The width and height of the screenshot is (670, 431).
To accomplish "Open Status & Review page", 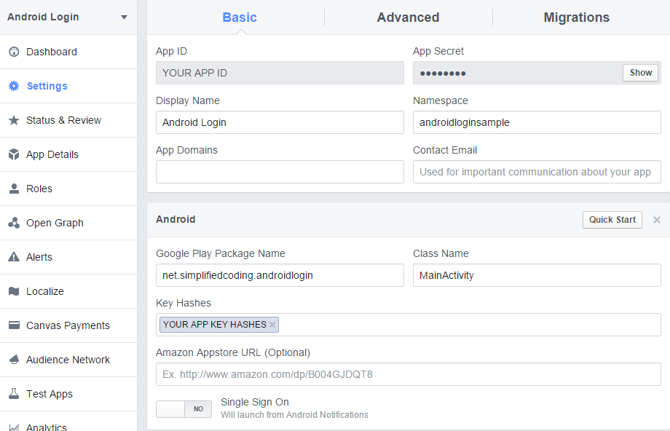I will 68,120.
